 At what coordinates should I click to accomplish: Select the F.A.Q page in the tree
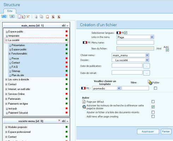pos(14,67)
